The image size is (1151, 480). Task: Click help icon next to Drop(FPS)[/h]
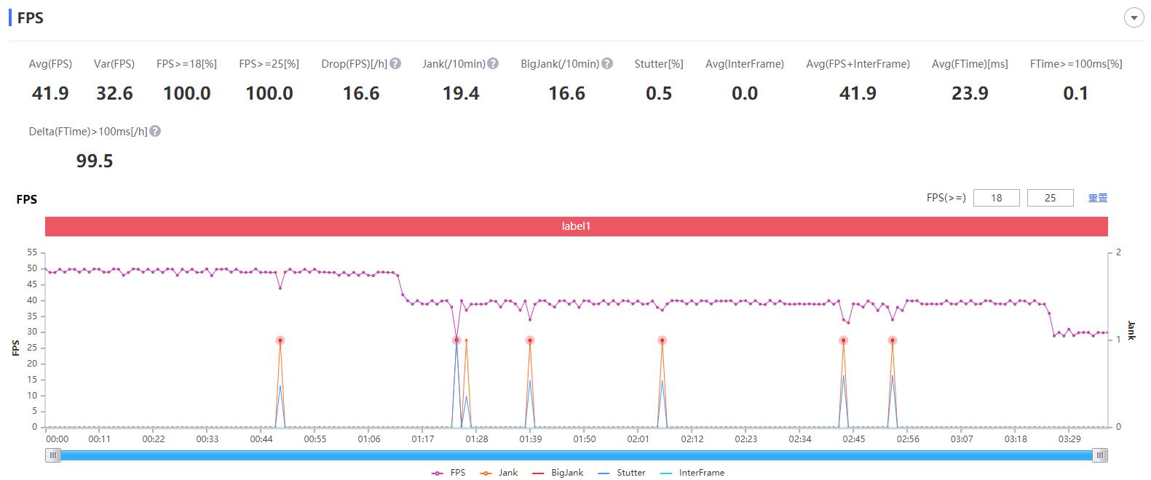(395, 64)
